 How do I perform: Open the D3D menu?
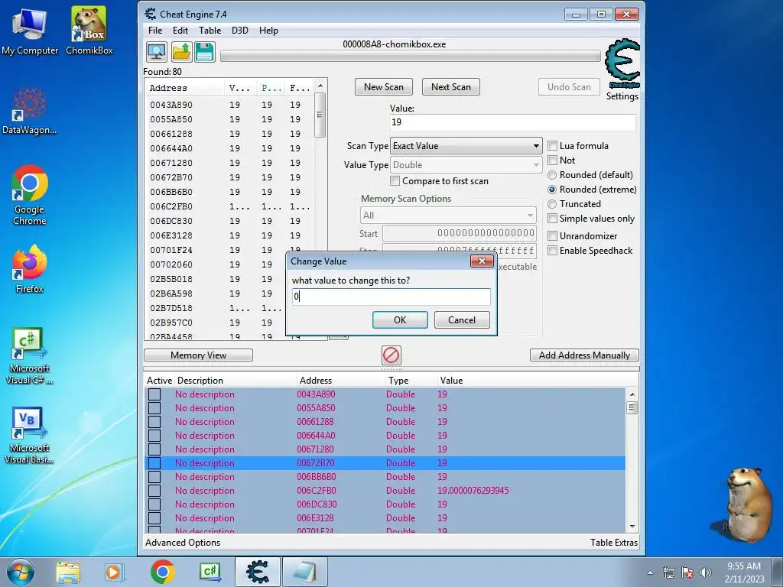coord(239,31)
